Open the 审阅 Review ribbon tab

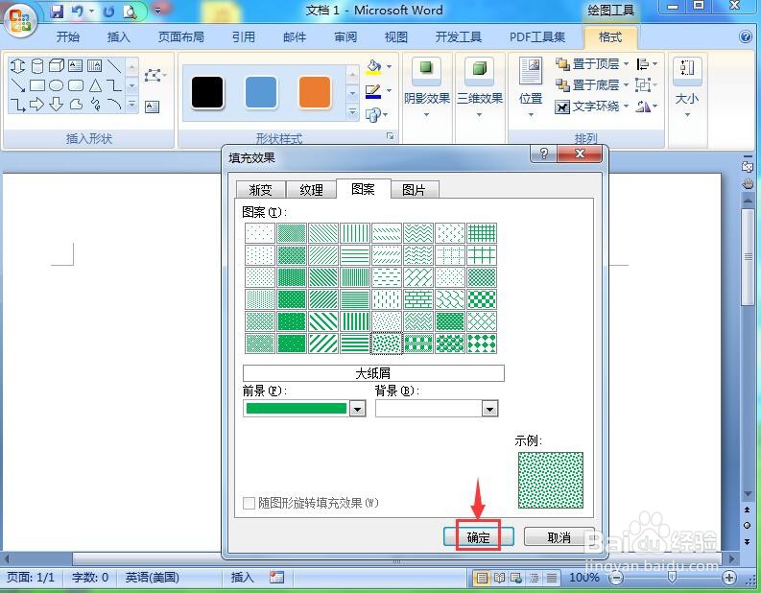345,37
